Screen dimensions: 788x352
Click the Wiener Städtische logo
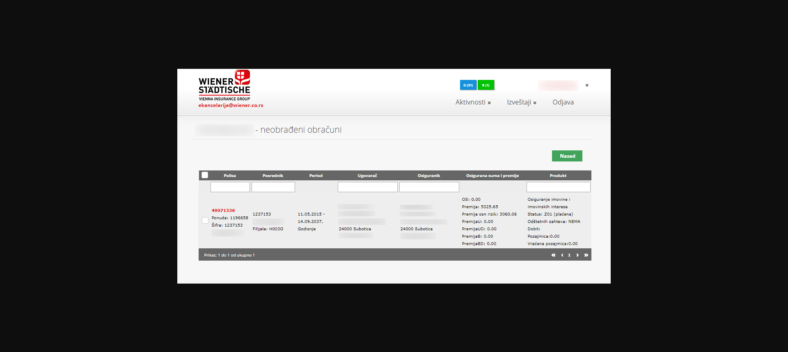pyautogui.click(x=224, y=85)
